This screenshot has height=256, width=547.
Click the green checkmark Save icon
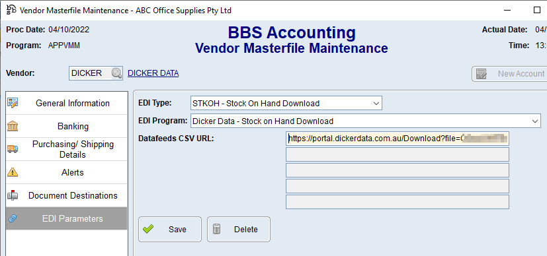(x=148, y=229)
